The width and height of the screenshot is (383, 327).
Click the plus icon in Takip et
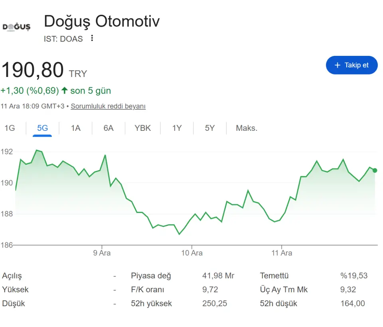[338, 65]
